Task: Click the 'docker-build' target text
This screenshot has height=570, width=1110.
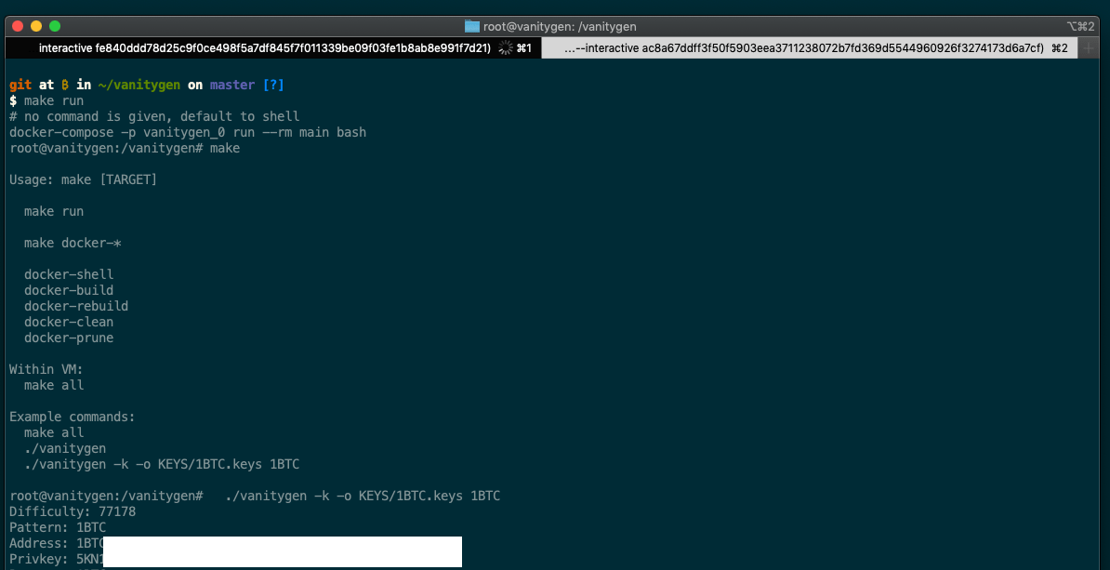Action: coord(69,290)
